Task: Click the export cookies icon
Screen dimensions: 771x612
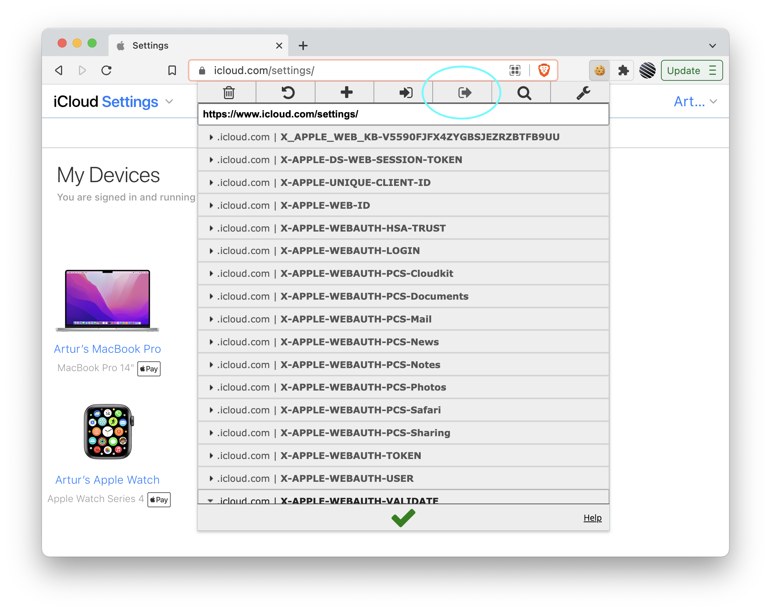Action: point(464,92)
